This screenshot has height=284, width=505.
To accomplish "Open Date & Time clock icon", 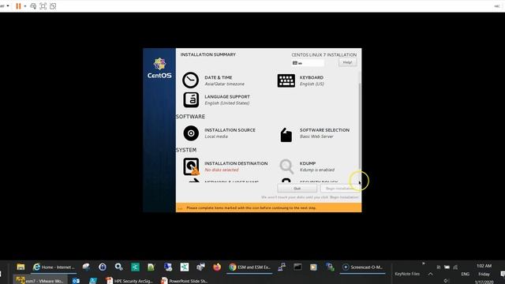I will 190,80.
